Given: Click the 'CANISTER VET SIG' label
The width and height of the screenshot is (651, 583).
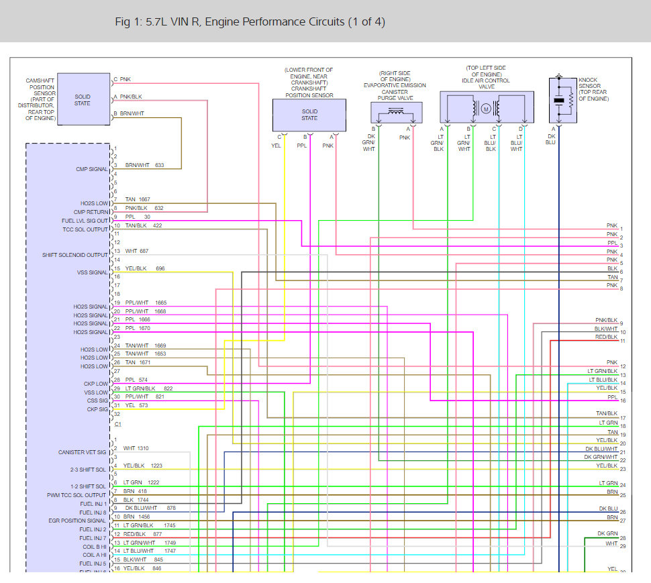Looking at the screenshot, I should click(x=82, y=452).
